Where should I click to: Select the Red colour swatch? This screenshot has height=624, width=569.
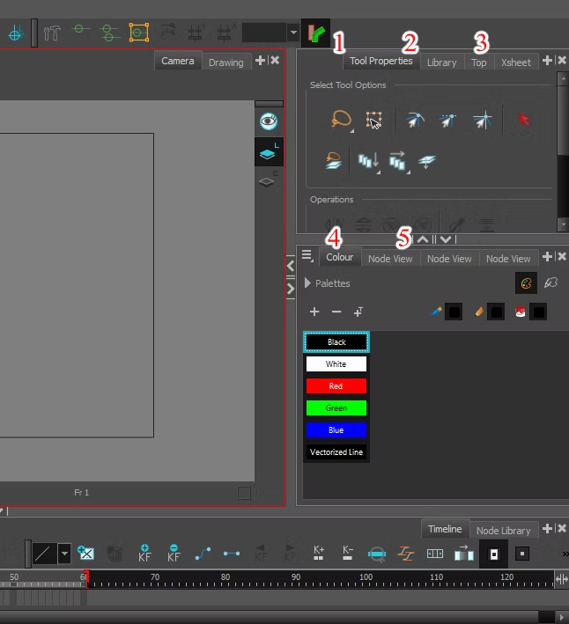click(x=336, y=386)
